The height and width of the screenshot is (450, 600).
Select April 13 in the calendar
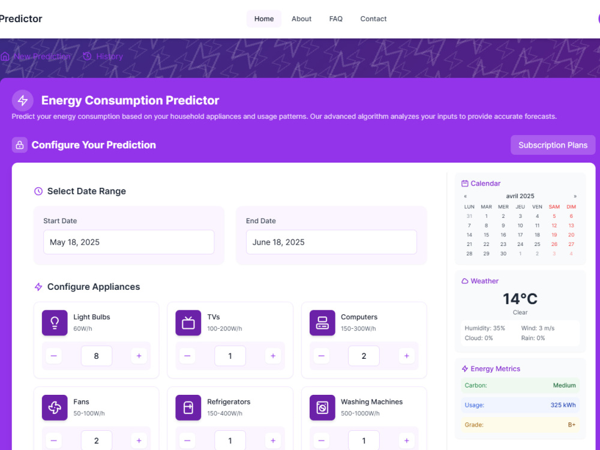click(x=571, y=226)
